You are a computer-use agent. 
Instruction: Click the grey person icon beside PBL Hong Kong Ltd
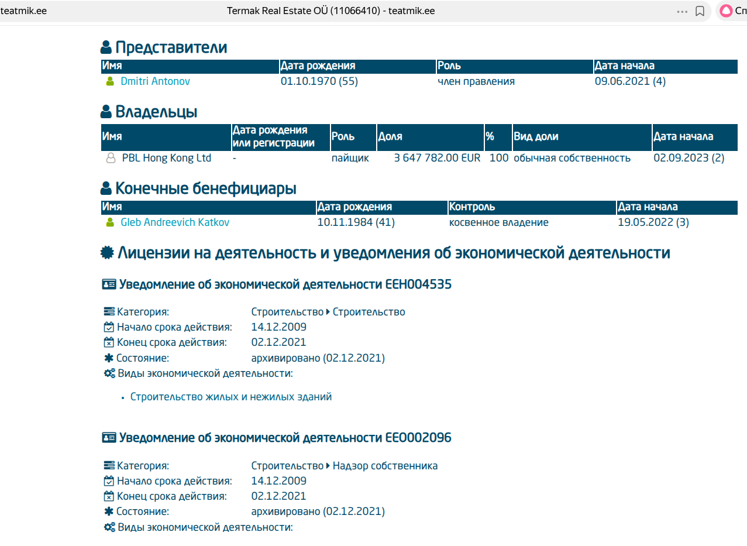(x=111, y=159)
